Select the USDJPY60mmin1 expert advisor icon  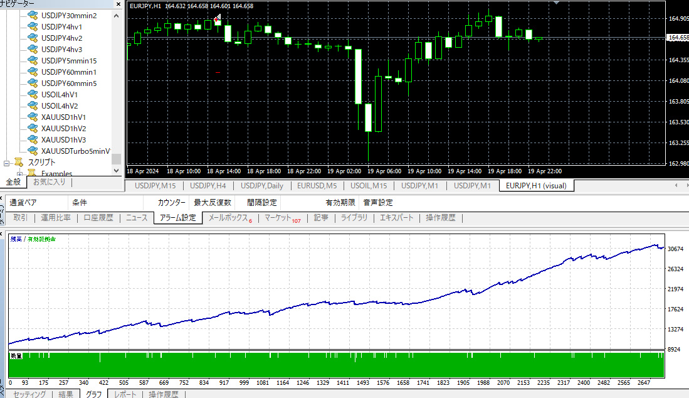(33, 72)
